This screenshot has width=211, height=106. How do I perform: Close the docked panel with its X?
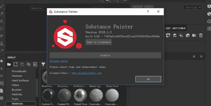tap(201, 56)
